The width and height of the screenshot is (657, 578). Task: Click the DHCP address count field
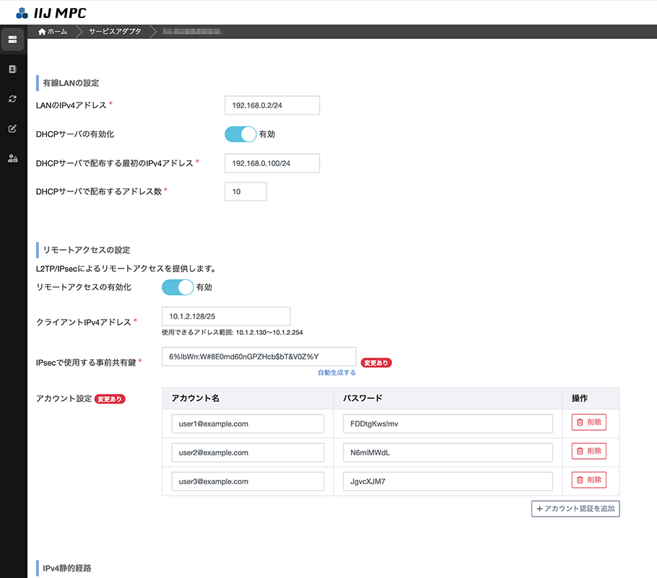tap(245, 191)
